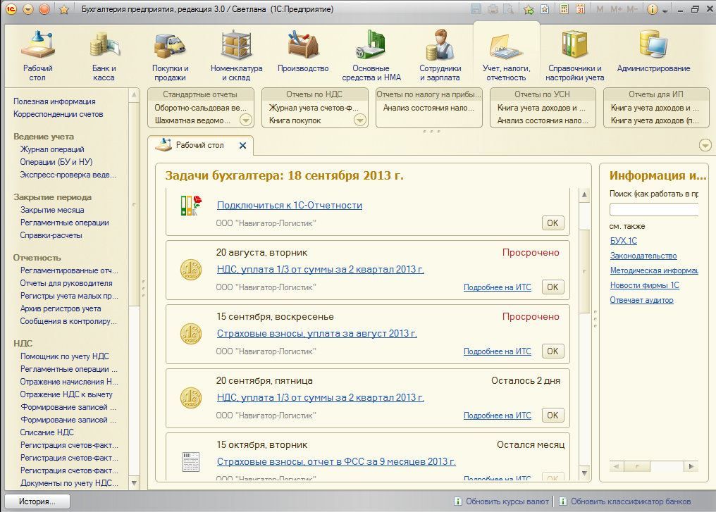
Task: Open Страховые взносы, уплата за август link
Action: [x=317, y=334]
